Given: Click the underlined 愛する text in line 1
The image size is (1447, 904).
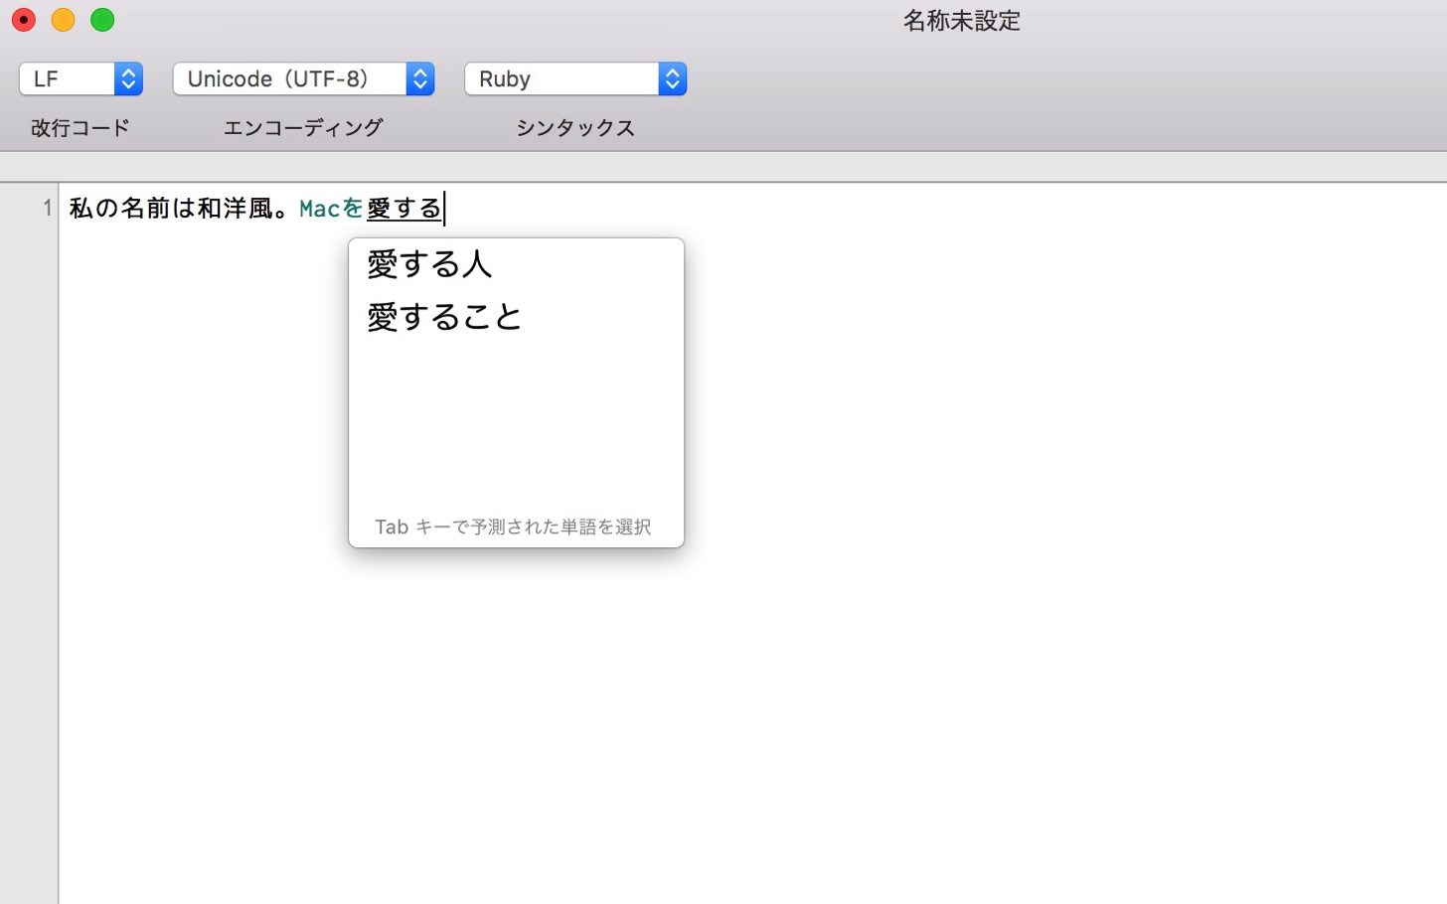Looking at the screenshot, I should click(403, 209).
